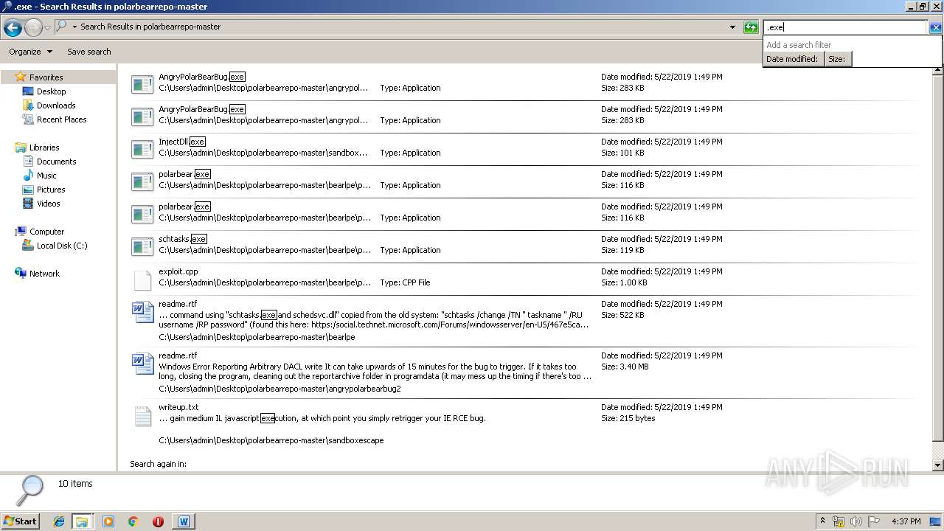Add the Size search filter
Screen dimensions: 944x531
837,59
